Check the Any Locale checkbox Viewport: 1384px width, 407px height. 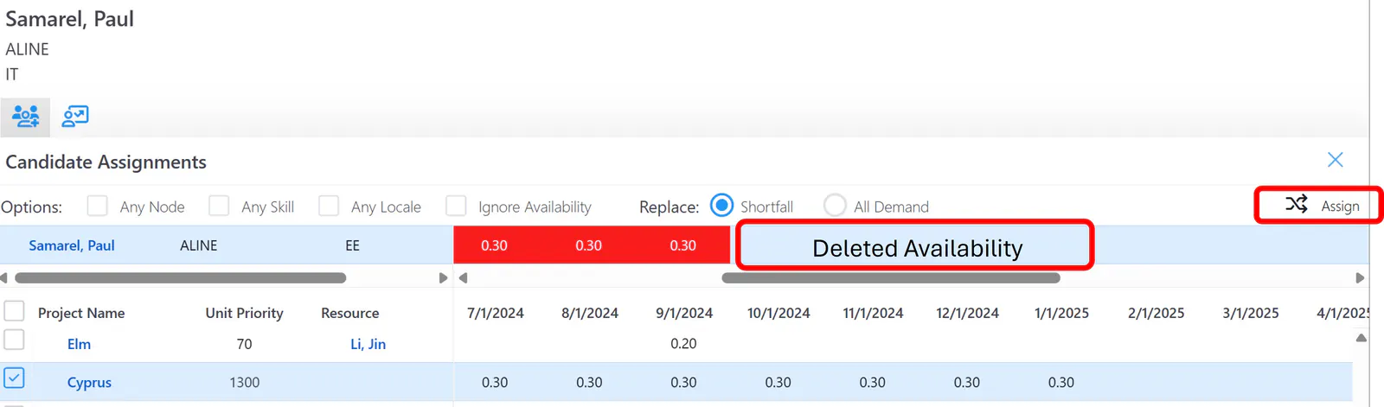coord(329,206)
